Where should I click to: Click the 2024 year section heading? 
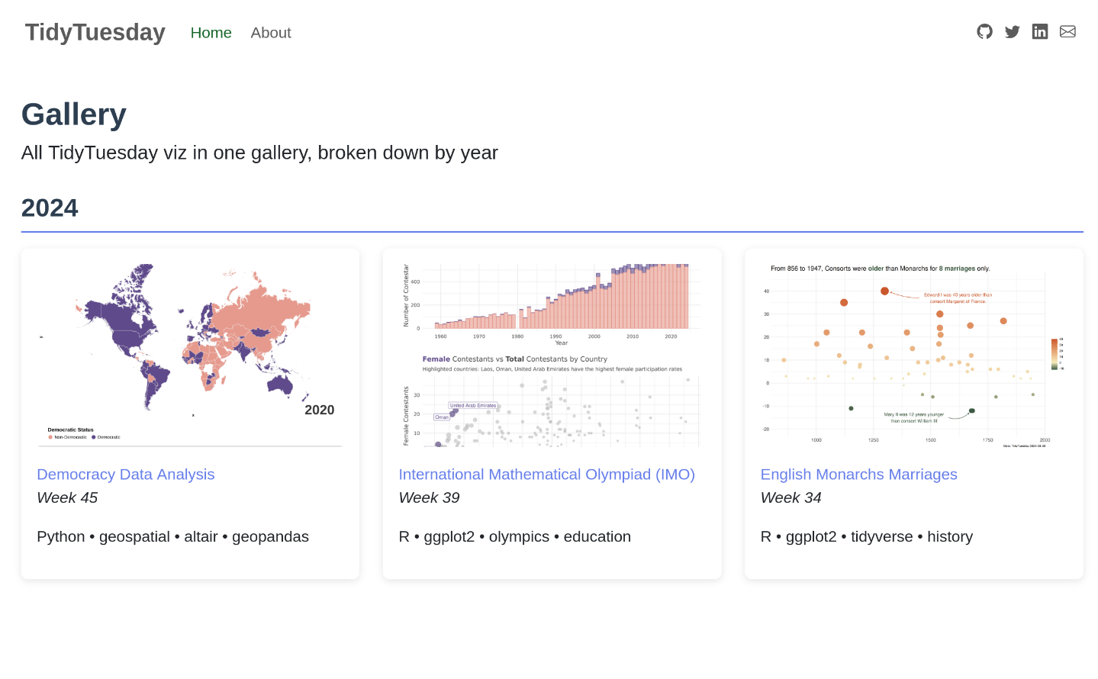click(50, 208)
